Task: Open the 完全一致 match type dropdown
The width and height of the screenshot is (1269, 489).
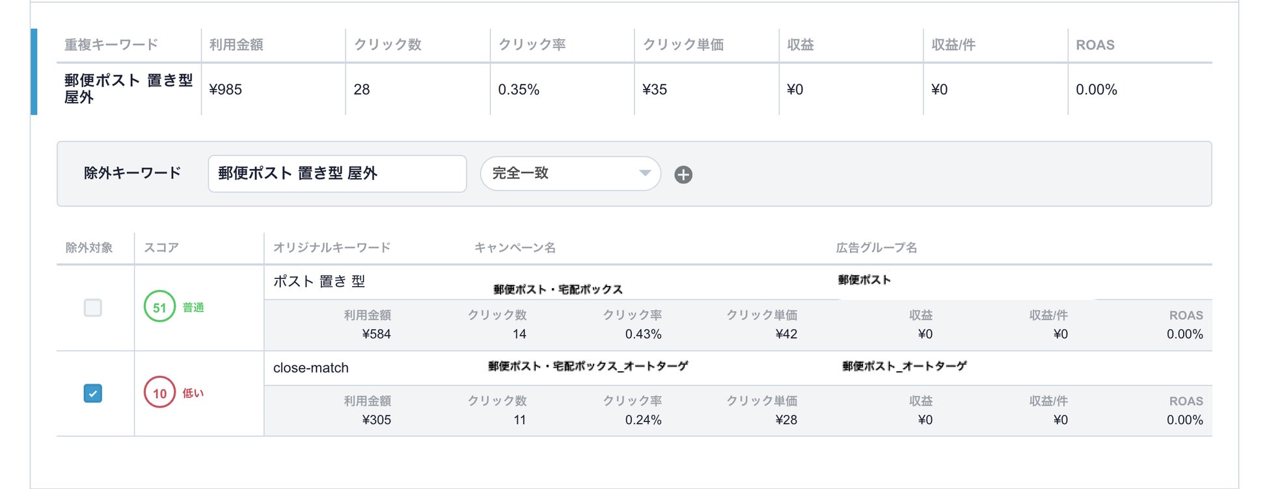Action: (x=570, y=173)
